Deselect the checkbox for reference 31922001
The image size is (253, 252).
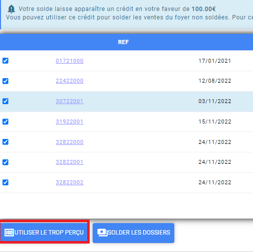(x=5, y=122)
